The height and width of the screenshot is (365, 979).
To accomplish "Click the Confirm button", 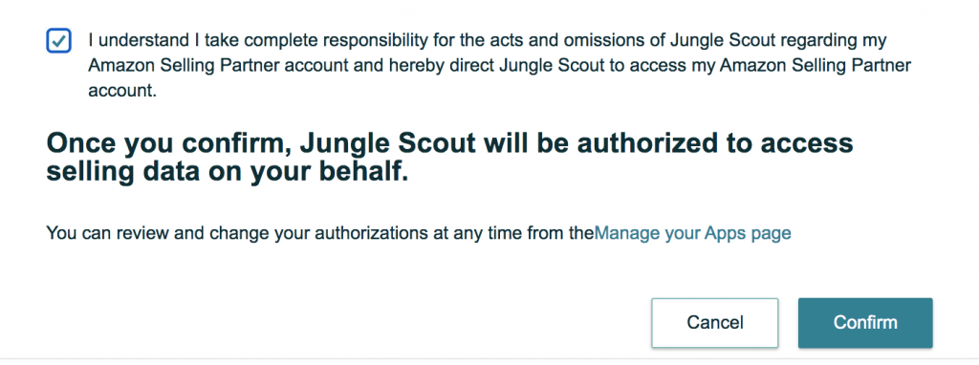I will coord(864,323).
